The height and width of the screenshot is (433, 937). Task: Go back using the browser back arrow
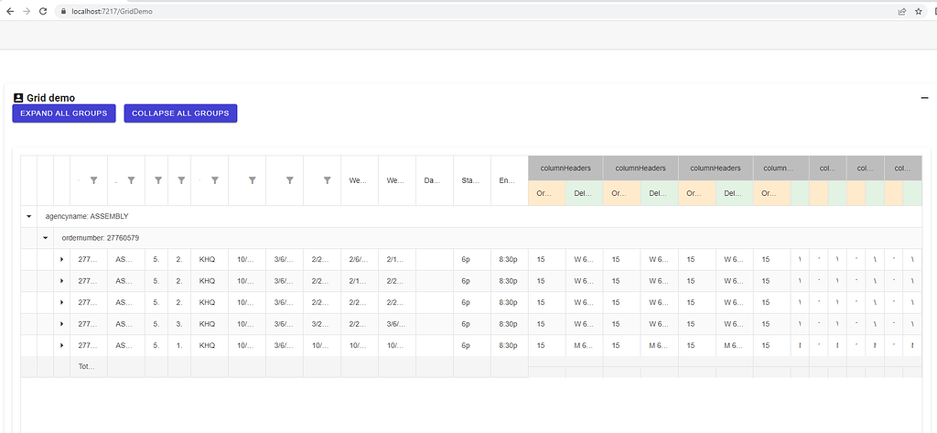(9, 11)
